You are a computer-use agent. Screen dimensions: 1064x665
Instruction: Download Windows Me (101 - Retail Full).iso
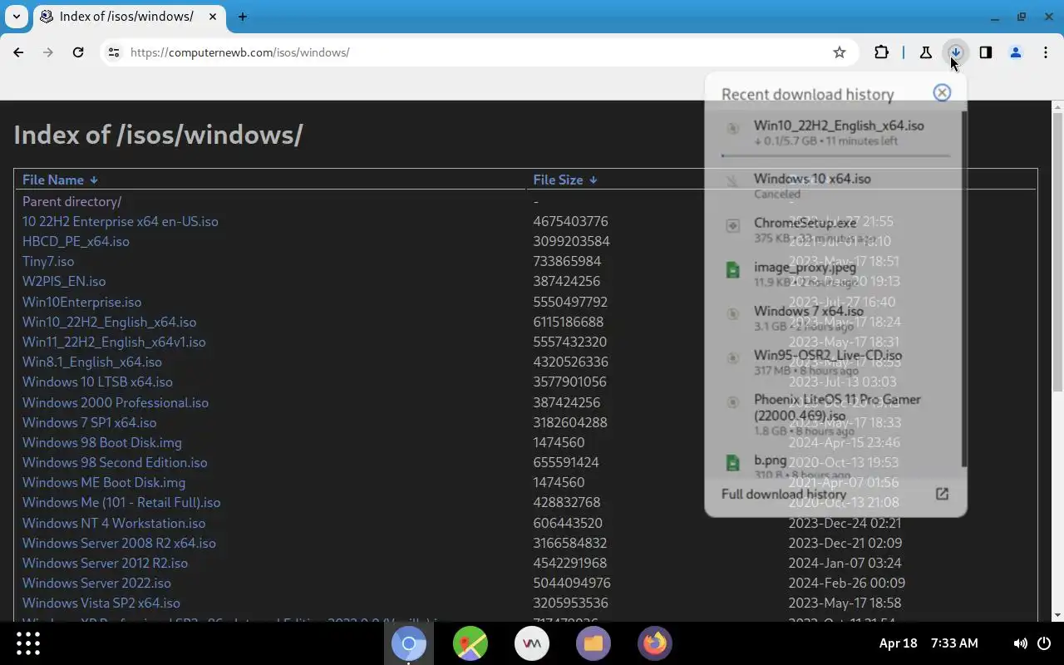tap(121, 502)
